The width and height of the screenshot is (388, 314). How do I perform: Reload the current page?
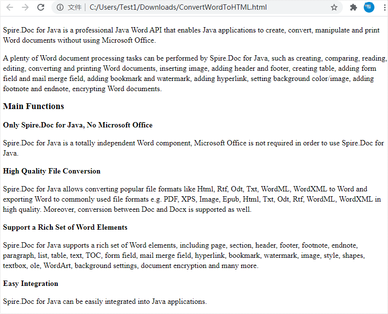41,7
